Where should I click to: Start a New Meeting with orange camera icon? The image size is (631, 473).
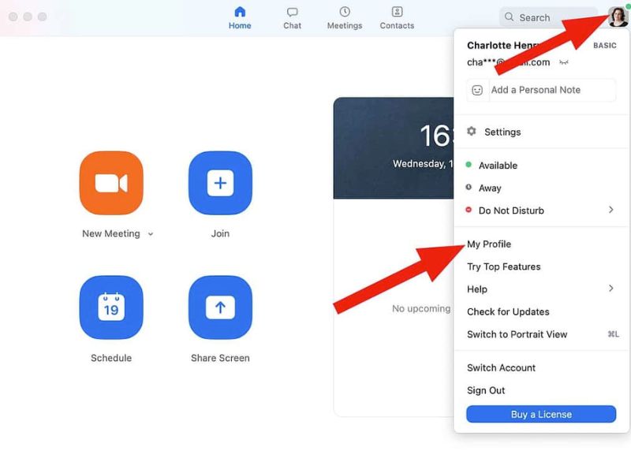111,183
